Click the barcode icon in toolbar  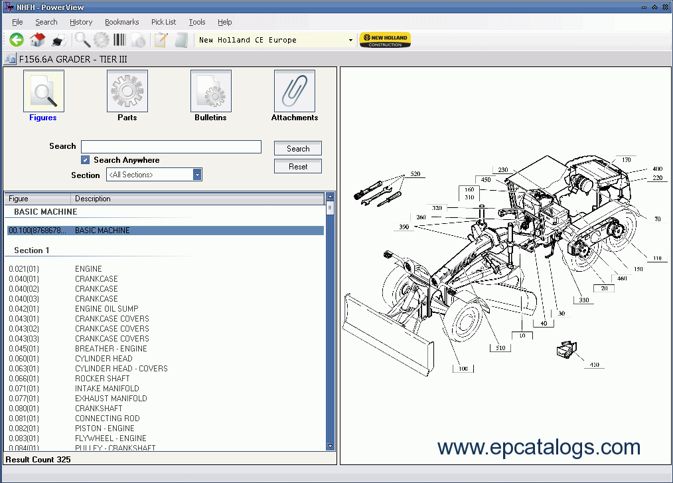pos(119,40)
